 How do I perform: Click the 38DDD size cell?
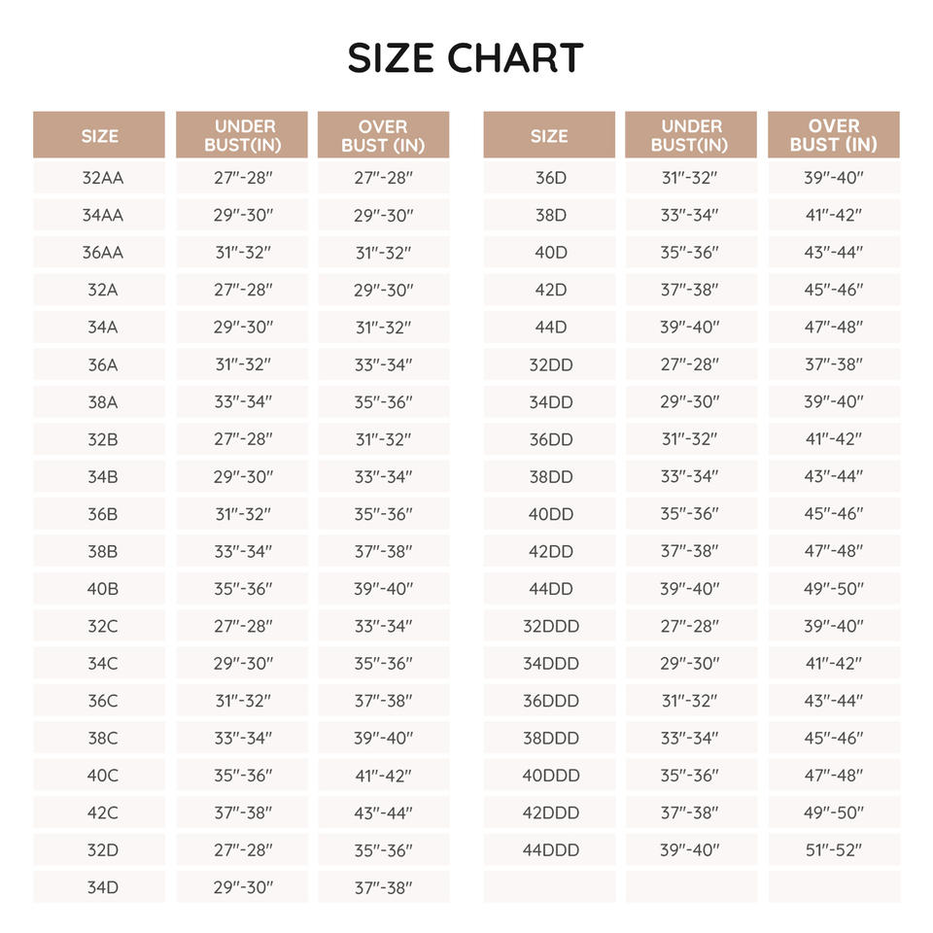(549, 738)
